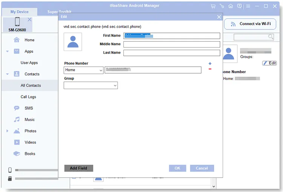Image resolution: width=283 pixels, height=192 pixels.
Task: Click the SD card storage icon
Action: pos(10,178)
